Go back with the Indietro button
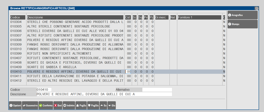Screen dimensions: 264x112 tap(69, 105)
